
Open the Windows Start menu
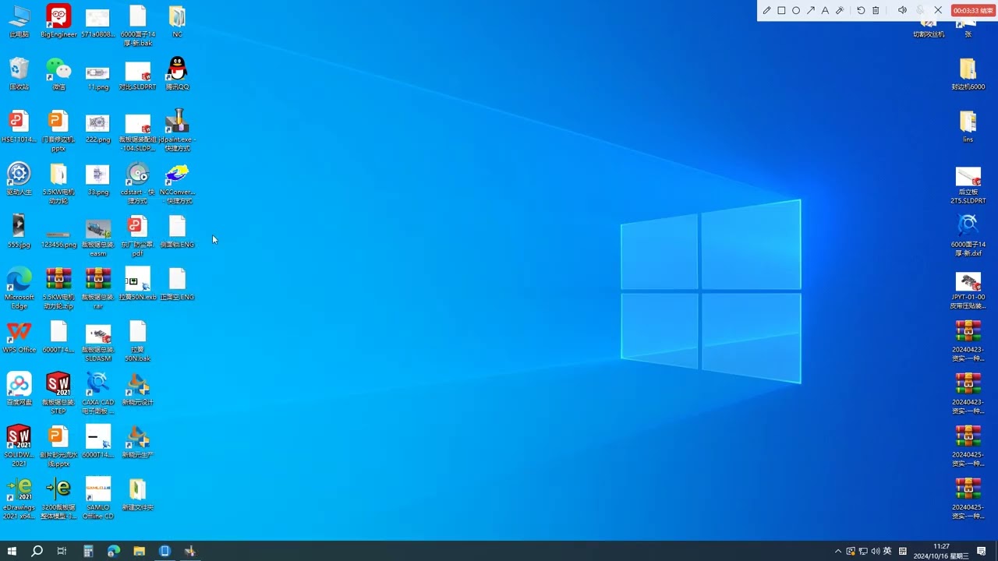point(12,551)
